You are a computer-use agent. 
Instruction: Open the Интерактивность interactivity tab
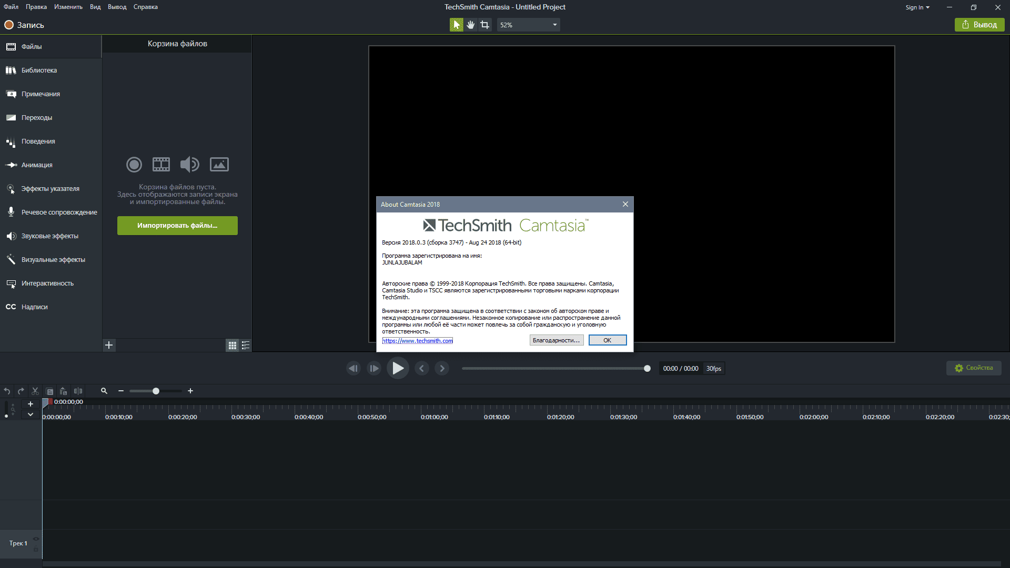50,283
